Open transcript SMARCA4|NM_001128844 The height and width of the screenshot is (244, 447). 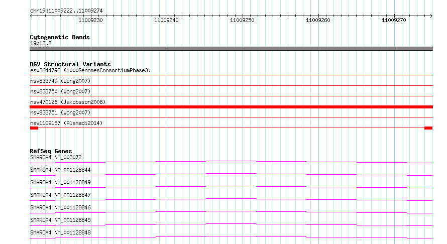coord(60,170)
